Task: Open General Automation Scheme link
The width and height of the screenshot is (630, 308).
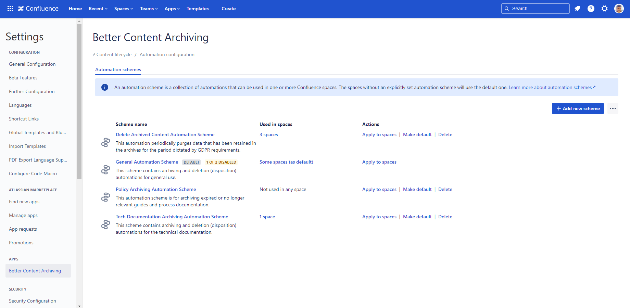Action: coord(147,162)
